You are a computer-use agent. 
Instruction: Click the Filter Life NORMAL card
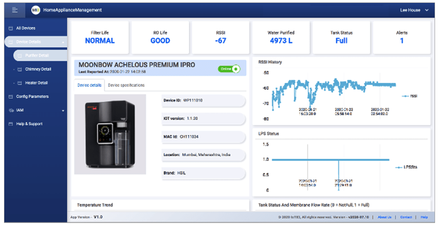pos(100,37)
